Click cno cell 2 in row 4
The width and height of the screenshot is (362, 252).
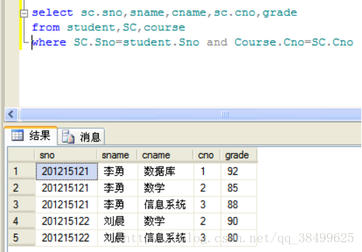point(207,221)
